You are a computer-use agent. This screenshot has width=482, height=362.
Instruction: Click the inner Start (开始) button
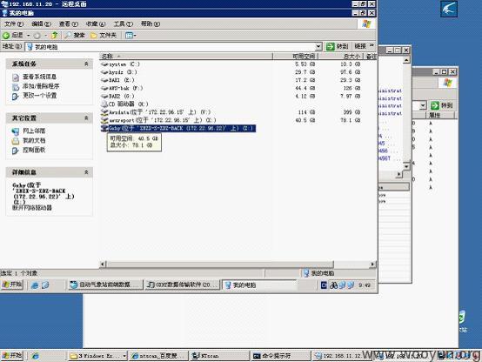(x=11, y=285)
